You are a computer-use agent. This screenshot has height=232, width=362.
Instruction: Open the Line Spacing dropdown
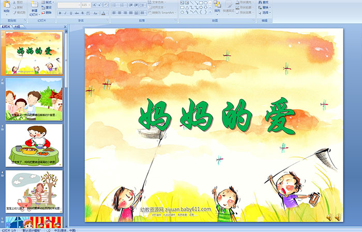tap(143, 5)
